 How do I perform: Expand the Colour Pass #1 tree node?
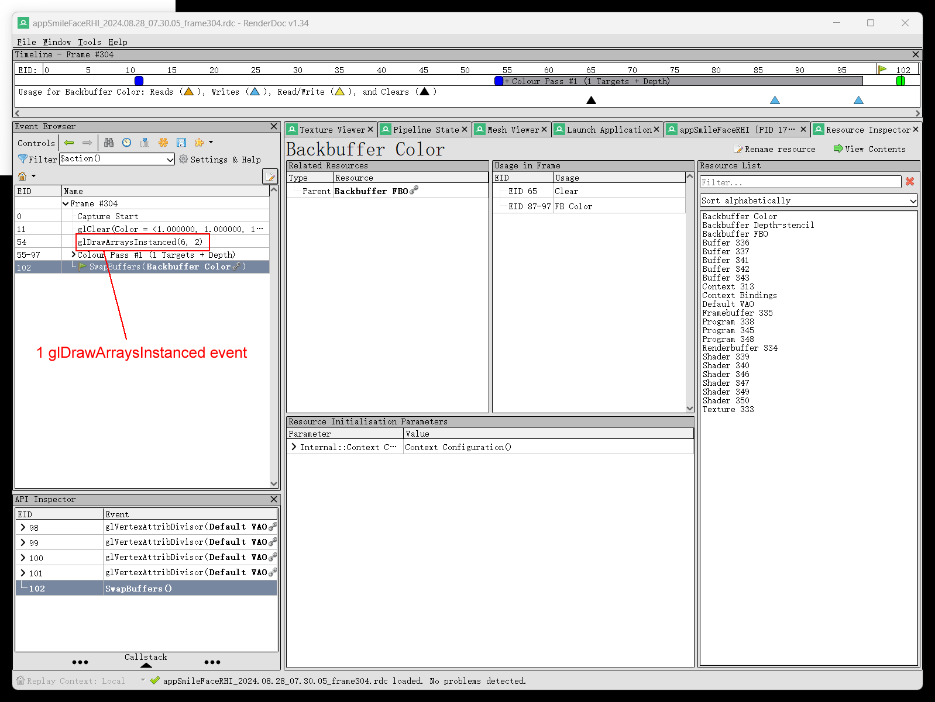tap(73, 255)
